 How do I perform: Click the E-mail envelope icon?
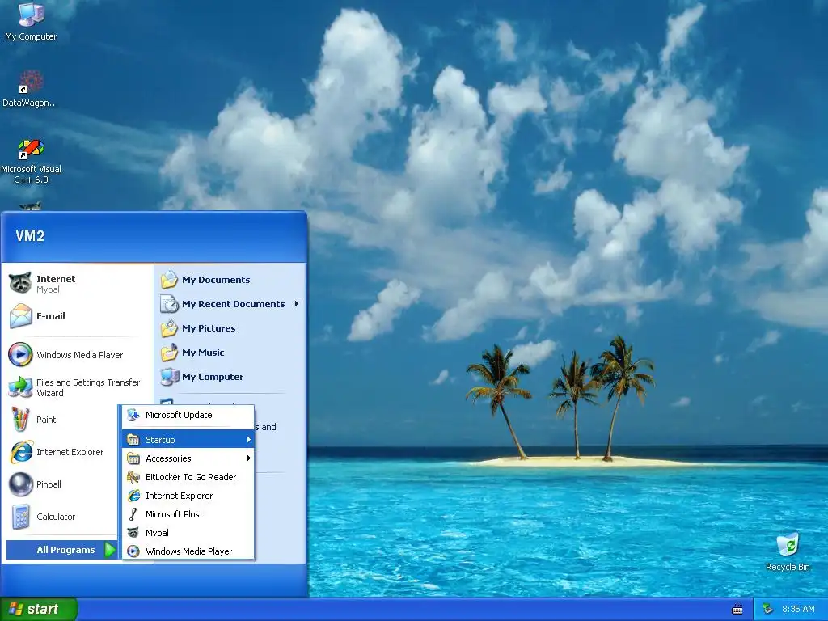(x=20, y=316)
